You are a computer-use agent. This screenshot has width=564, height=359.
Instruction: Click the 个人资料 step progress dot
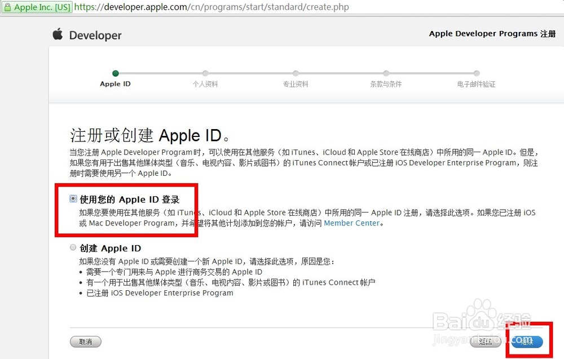(205, 73)
